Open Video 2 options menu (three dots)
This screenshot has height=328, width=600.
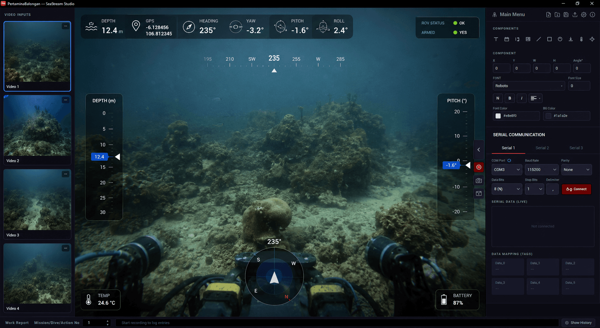[65, 100]
